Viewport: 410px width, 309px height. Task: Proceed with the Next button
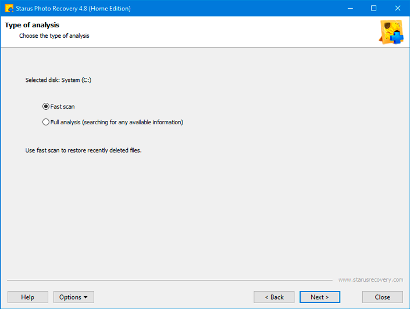coord(320,297)
